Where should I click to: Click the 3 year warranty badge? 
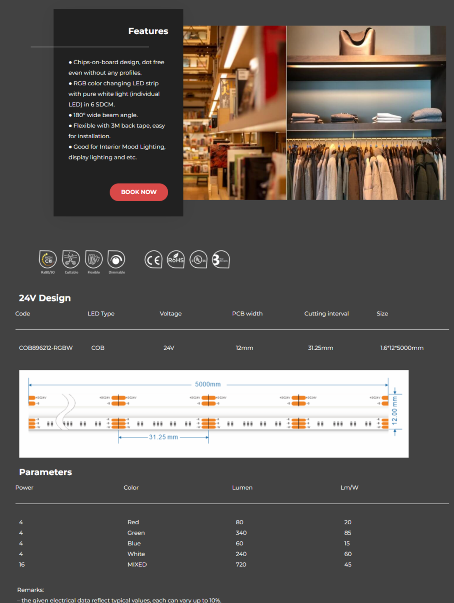[221, 260]
